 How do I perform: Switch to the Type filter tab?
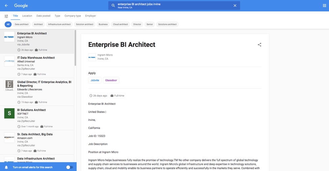pos(57,16)
